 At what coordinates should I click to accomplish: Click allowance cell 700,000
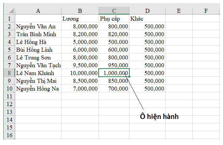pos(114,89)
